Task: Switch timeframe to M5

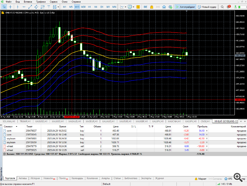Action: click(x=71, y=7)
